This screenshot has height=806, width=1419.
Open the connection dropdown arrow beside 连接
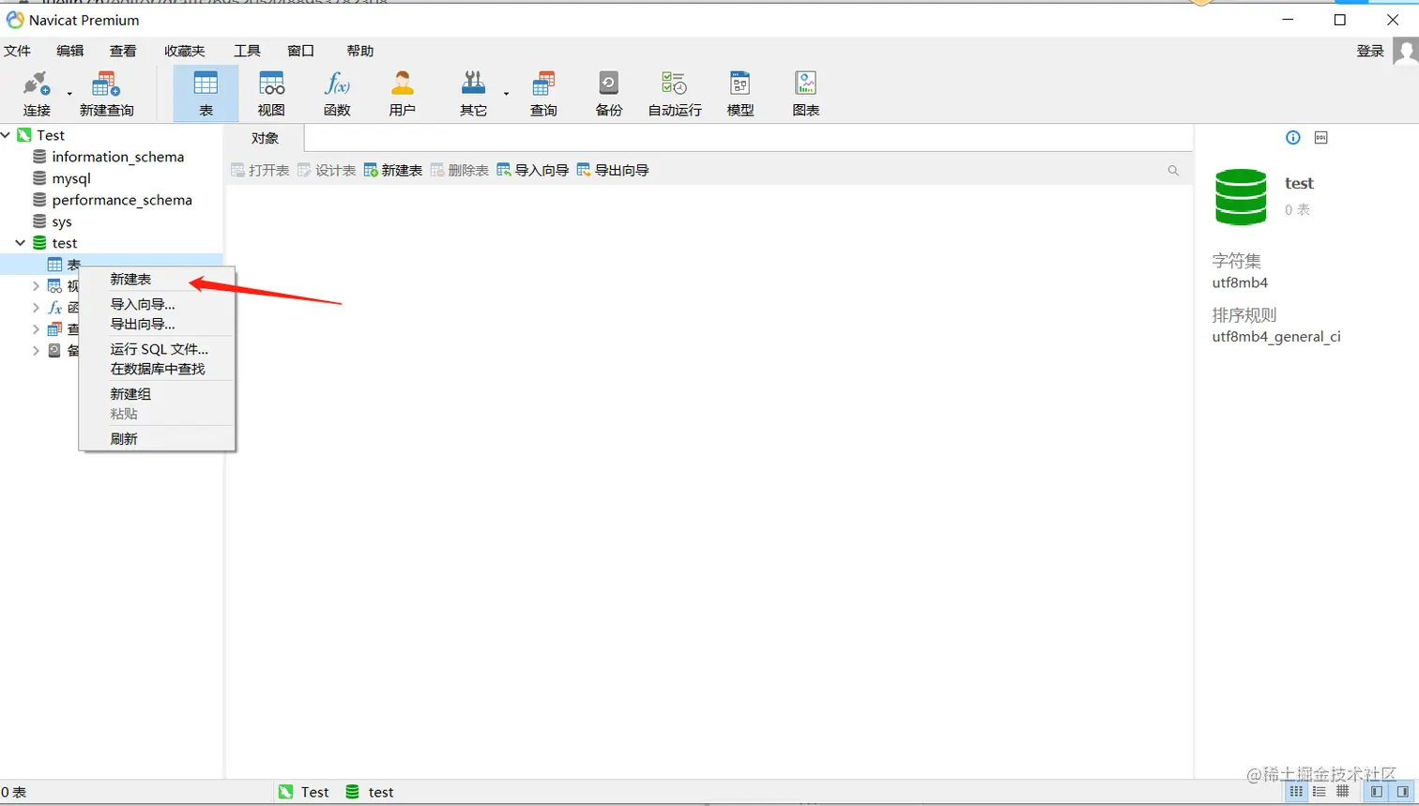pos(69,94)
